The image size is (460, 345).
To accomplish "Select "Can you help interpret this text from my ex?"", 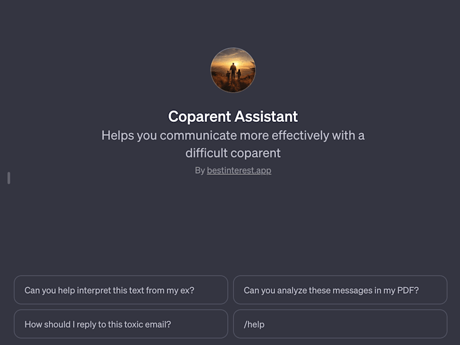I will coord(121,290).
